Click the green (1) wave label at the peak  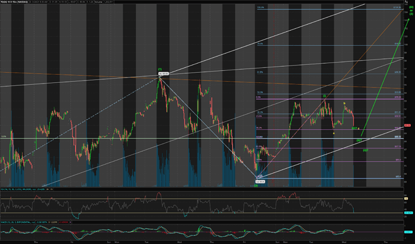click(160, 69)
